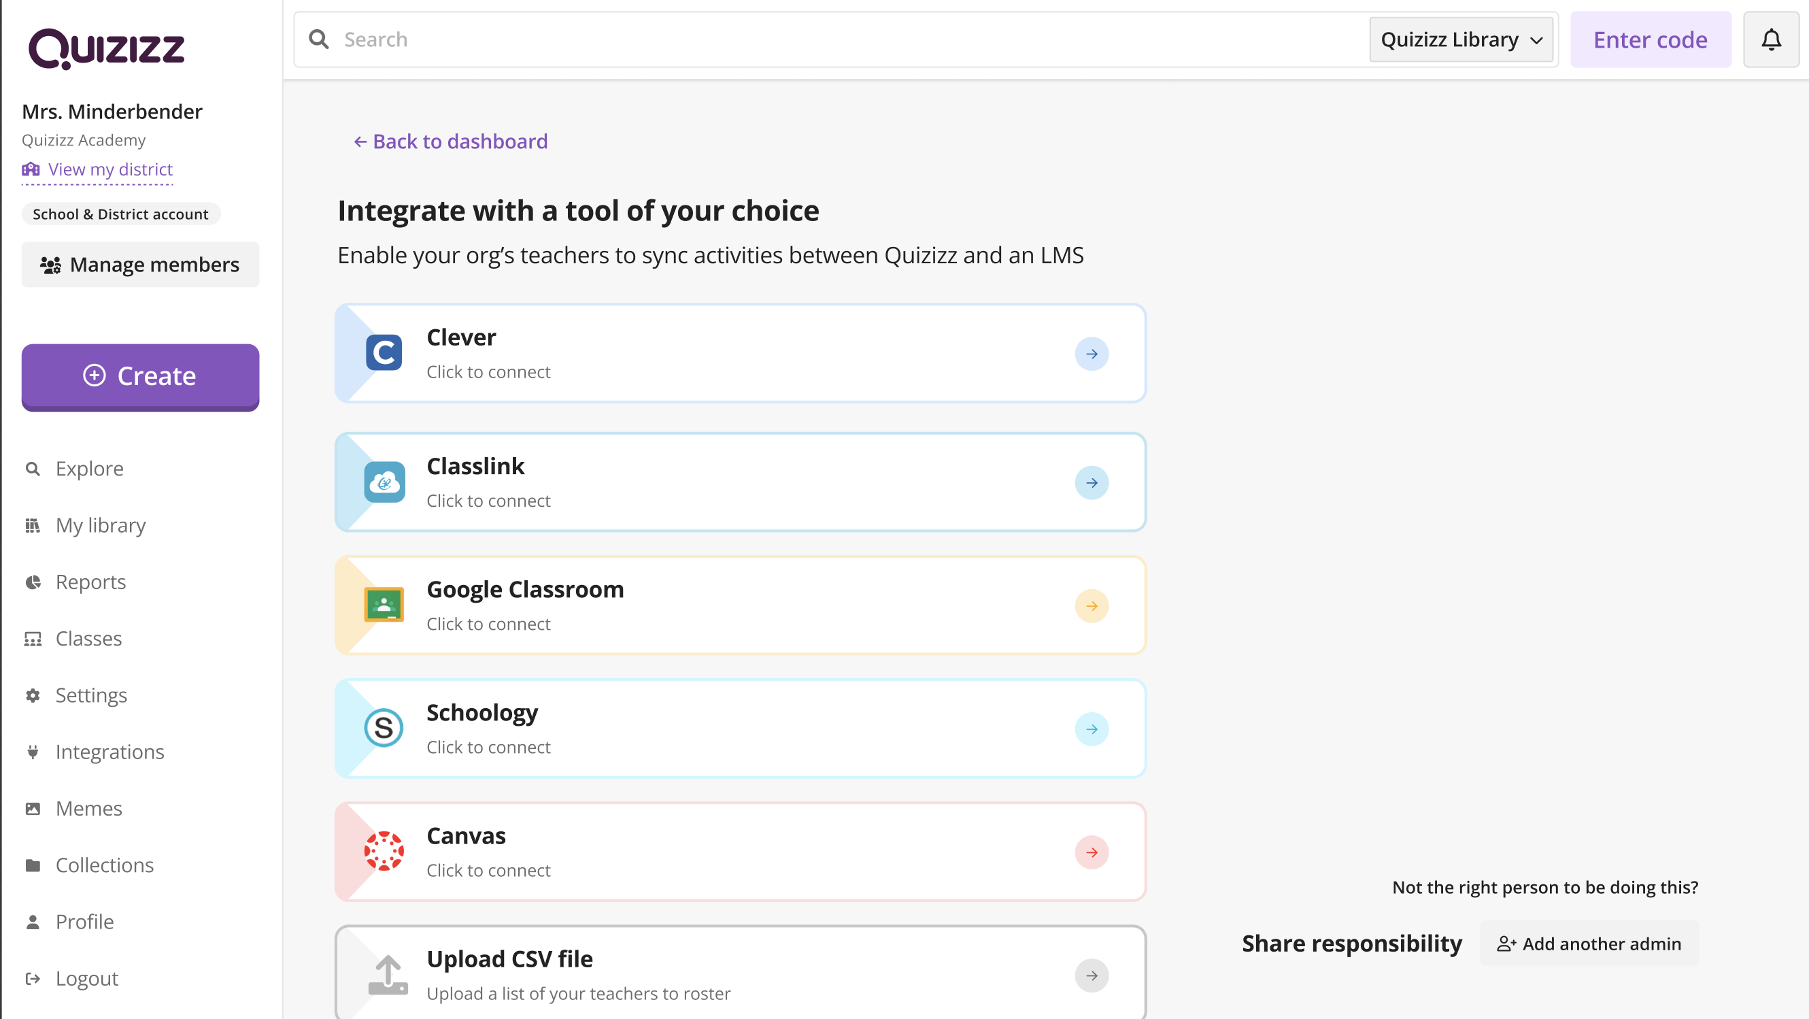Click the Share responsibility text
This screenshot has height=1019, width=1809.
1352,943
